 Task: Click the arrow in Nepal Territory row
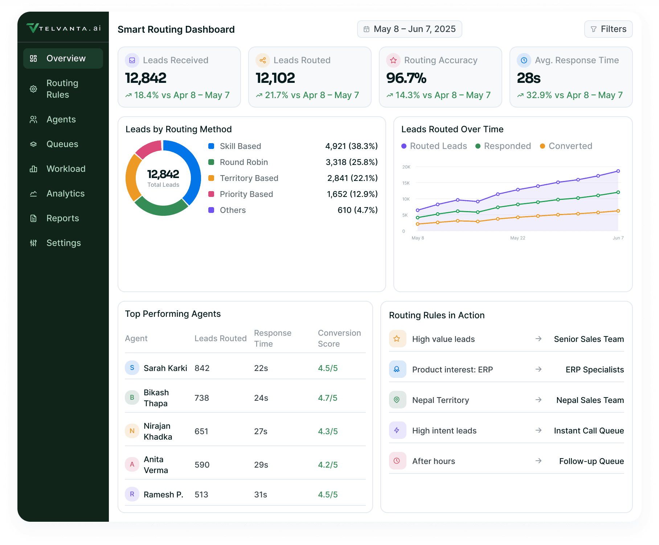click(539, 400)
